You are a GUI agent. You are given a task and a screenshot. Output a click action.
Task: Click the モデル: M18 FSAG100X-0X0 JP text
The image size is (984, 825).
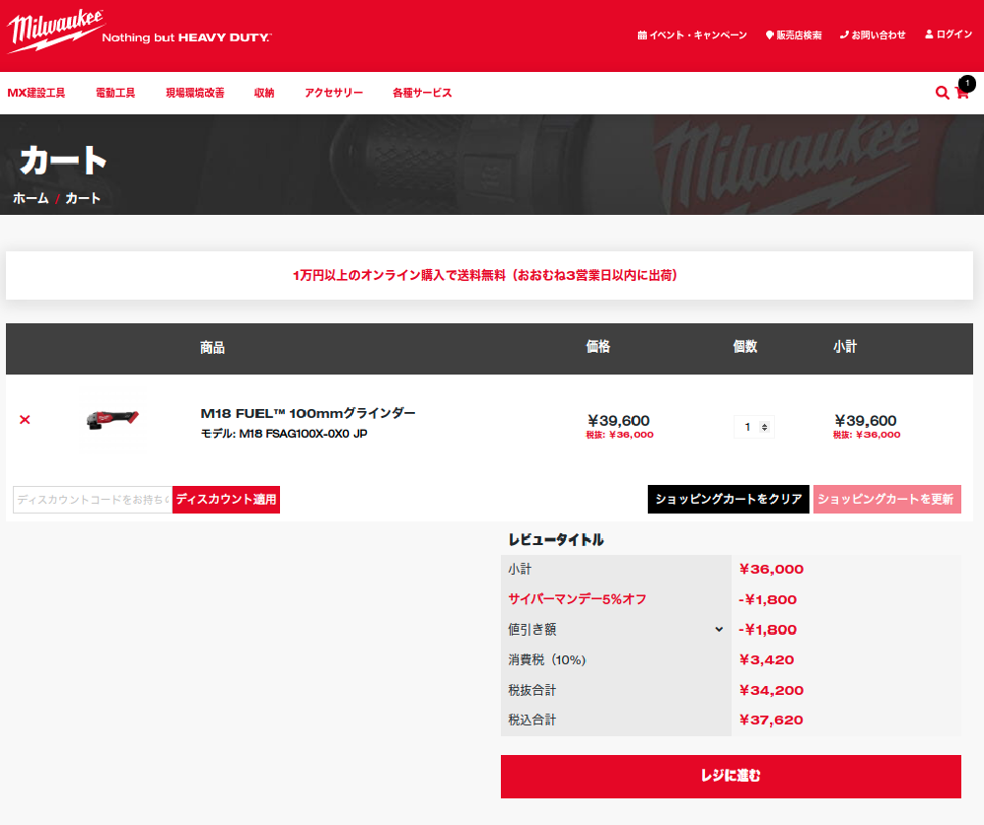click(x=284, y=434)
